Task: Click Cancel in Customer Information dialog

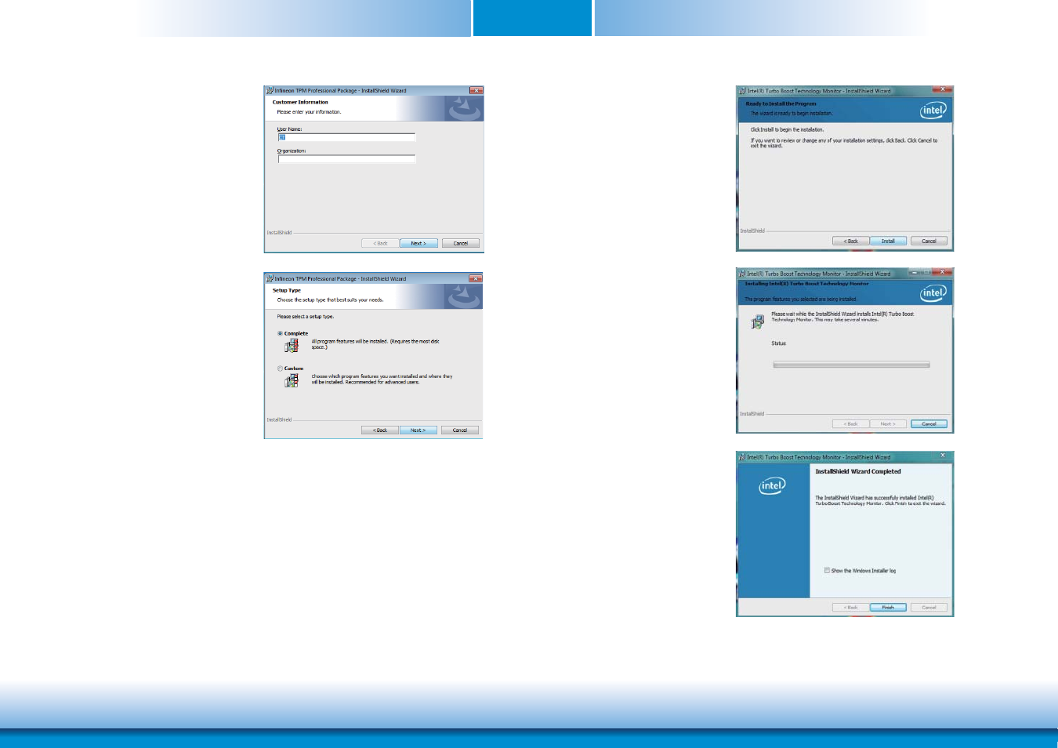Action: point(460,243)
